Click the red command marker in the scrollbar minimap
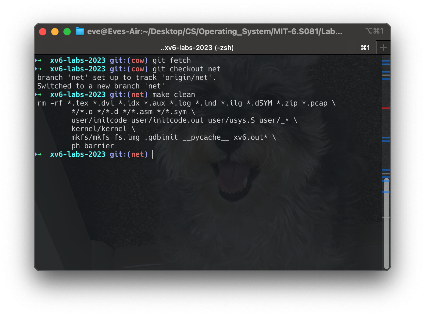This screenshot has width=425, height=316. (x=385, y=107)
